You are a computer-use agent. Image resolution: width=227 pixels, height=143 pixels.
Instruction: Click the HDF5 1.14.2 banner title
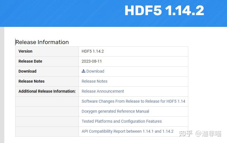[164, 10]
